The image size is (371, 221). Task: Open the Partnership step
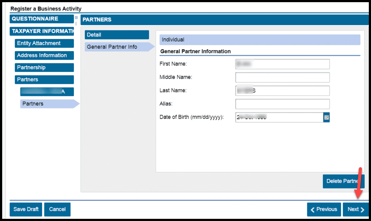[x=44, y=68]
